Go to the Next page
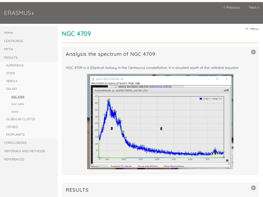 [254, 7]
